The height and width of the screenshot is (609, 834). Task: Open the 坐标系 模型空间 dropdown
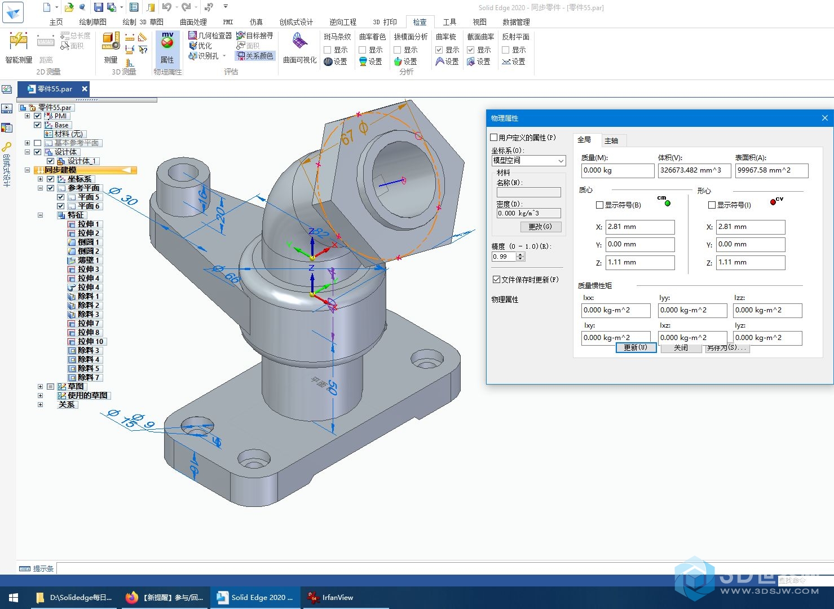pos(528,161)
